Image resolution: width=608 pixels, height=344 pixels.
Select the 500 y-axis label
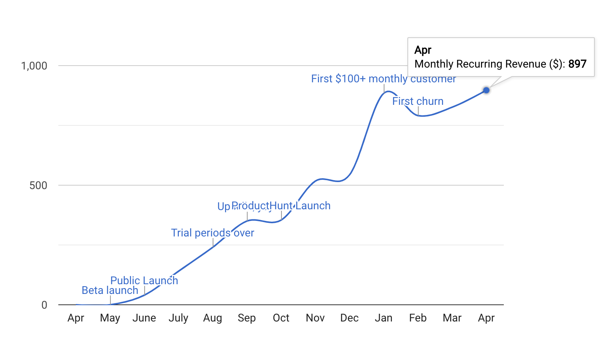38,186
